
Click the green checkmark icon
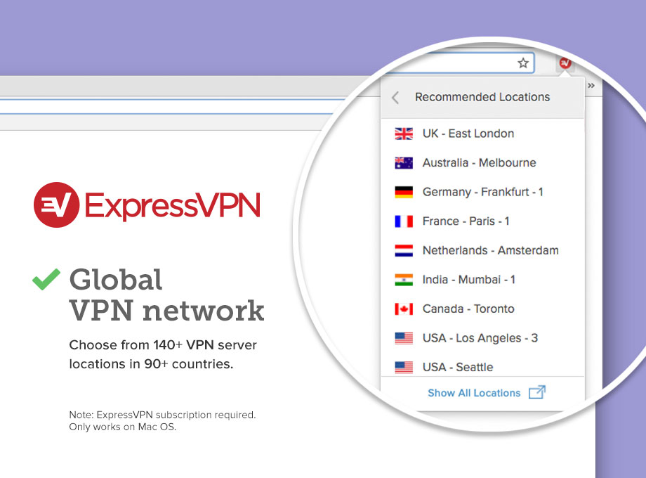(x=46, y=279)
